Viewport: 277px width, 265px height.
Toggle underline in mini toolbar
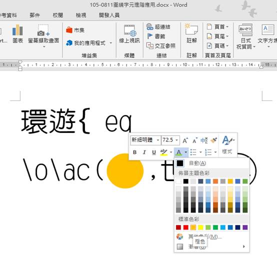pyautogui.click(x=154, y=152)
